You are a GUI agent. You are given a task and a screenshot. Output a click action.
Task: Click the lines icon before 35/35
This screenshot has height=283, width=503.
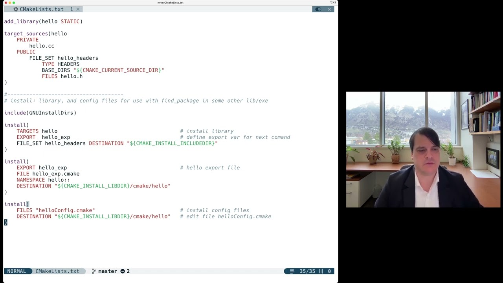click(x=292, y=271)
